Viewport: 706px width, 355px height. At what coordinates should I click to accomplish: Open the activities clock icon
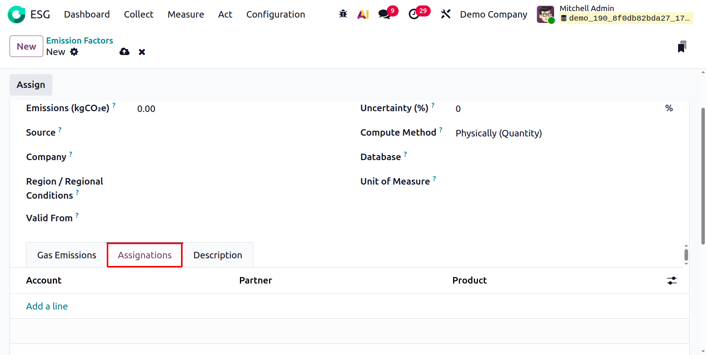(414, 15)
